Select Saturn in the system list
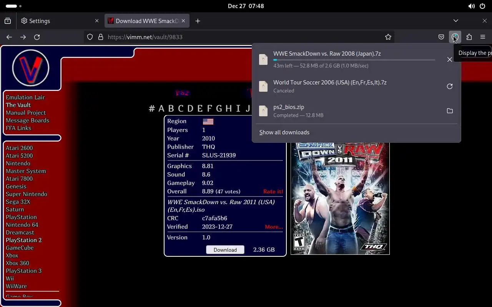The height and width of the screenshot is (307, 492). pyautogui.click(x=15, y=210)
